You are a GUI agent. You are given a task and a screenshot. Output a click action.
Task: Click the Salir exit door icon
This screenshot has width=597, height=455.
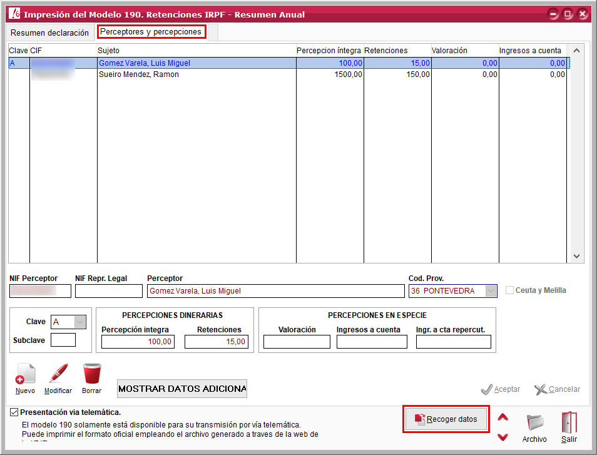[x=569, y=422]
